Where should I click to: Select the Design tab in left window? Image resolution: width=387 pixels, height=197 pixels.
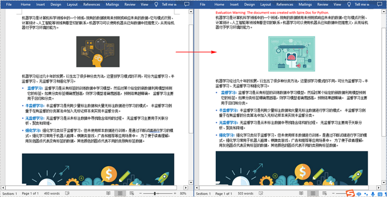coord(56,5)
